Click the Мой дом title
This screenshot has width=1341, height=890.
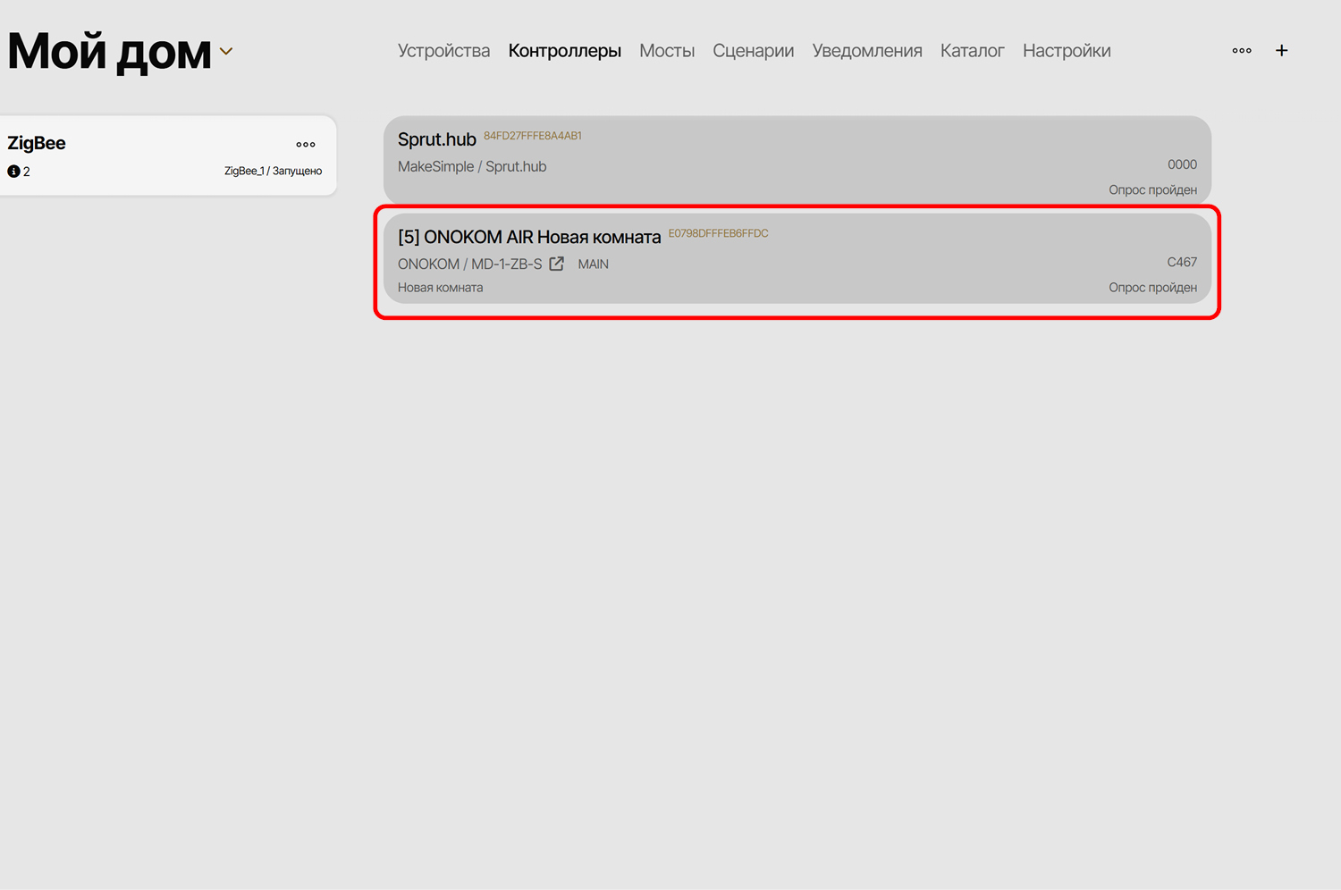(x=109, y=52)
